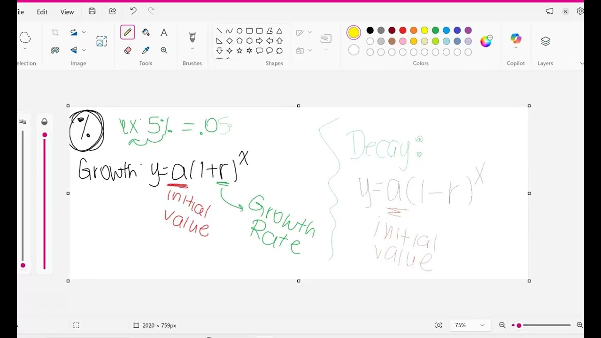Click the Fit to window icon
This screenshot has height=338, width=601.
(x=439, y=325)
